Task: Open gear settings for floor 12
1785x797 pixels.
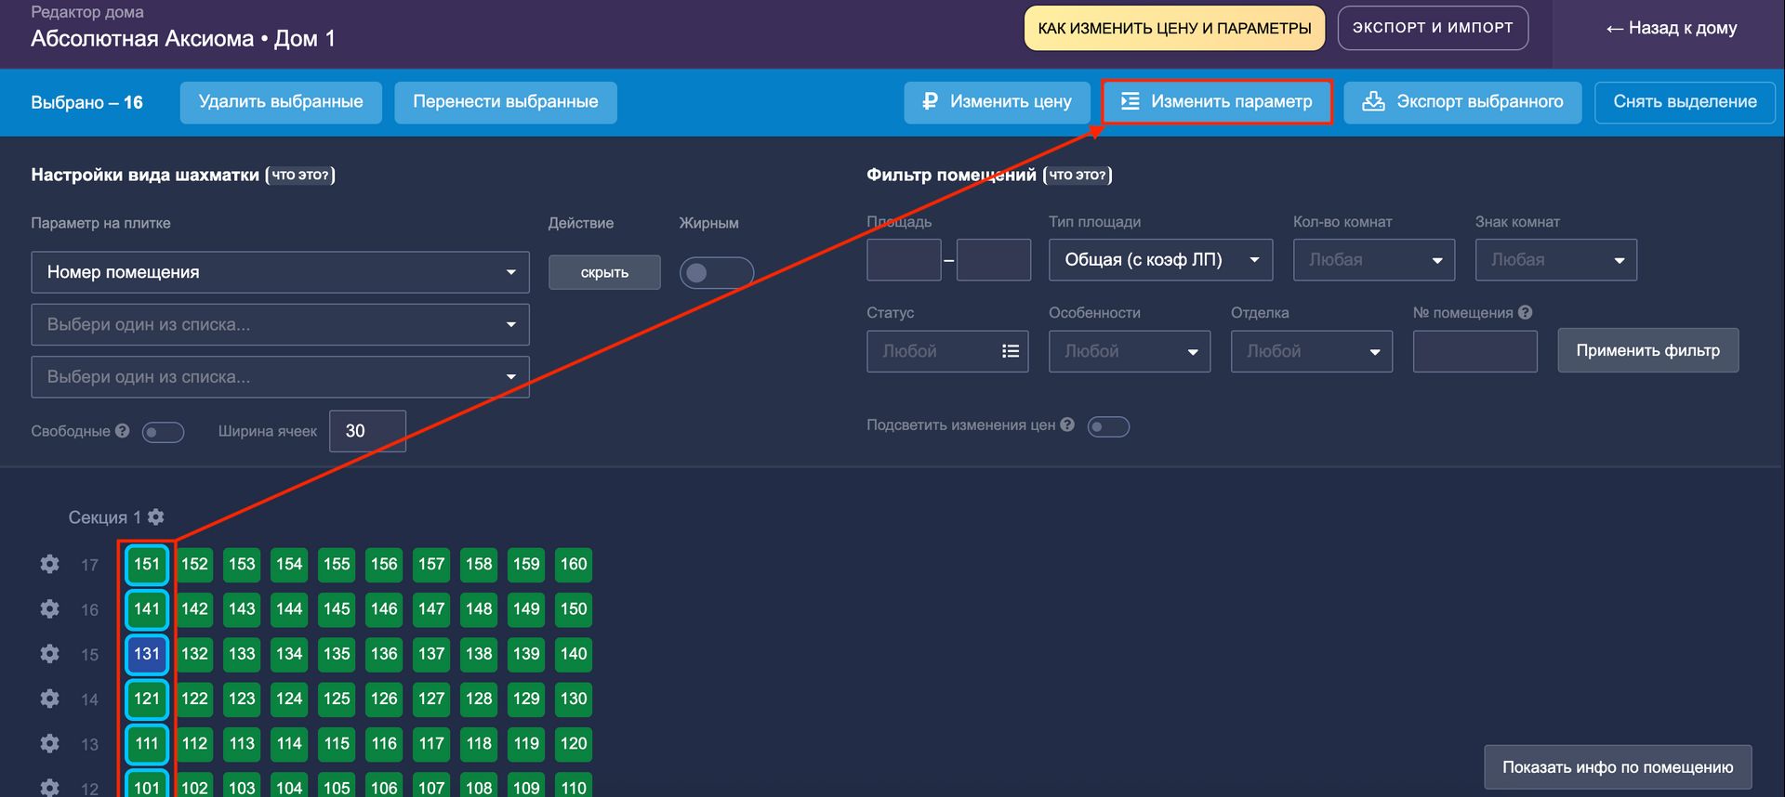Action: pos(50,787)
